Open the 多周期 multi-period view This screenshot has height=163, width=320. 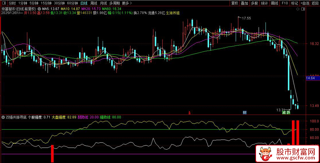(x=115, y=3)
